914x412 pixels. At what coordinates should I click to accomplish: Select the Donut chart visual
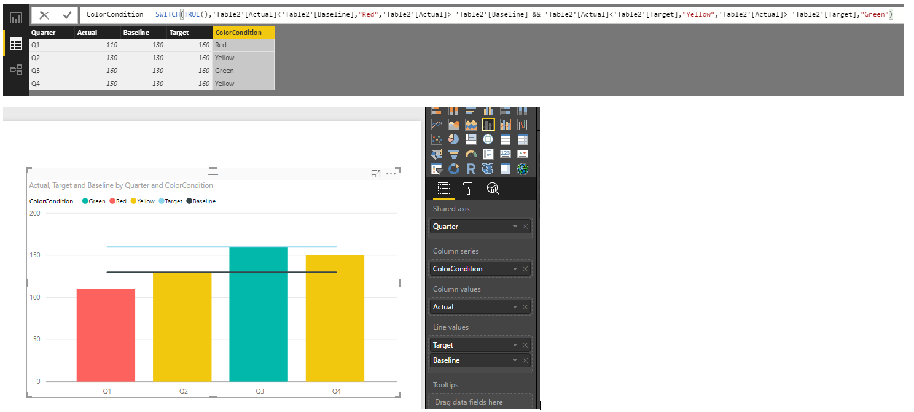coord(454,169)
